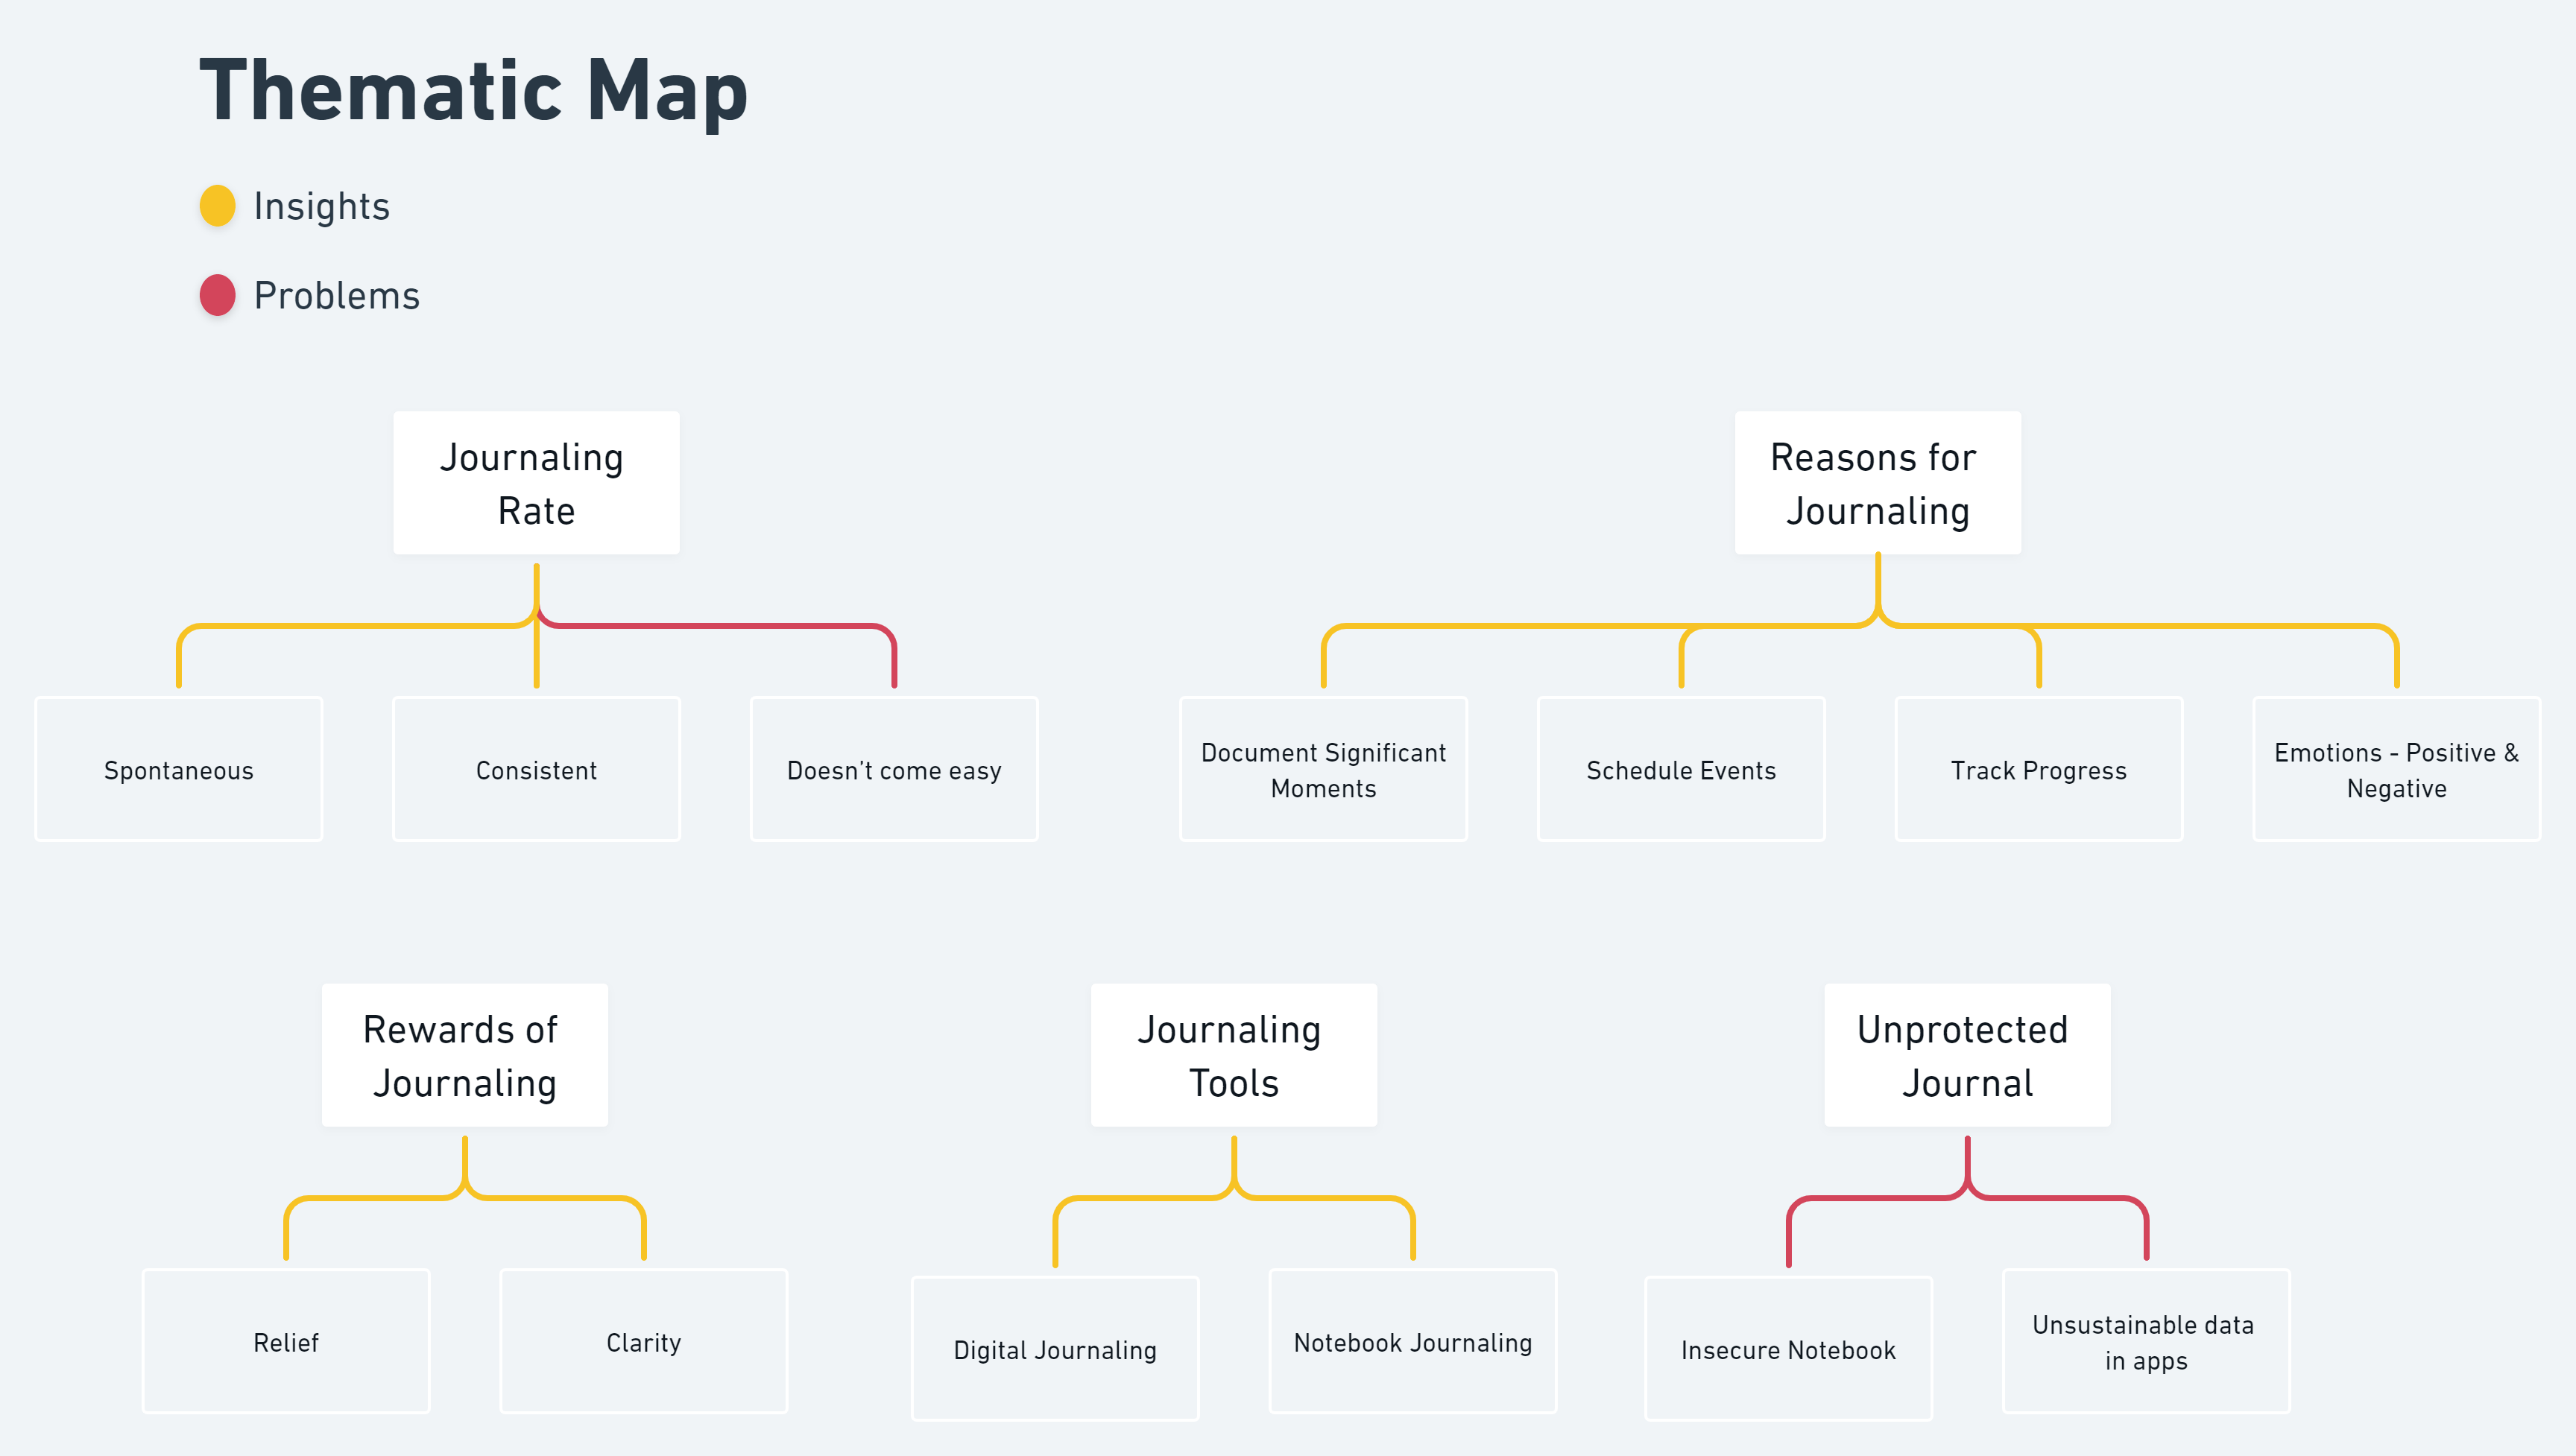Click the Rewards of Journaling box
This screenshot has width=2576, height=1456.
pos(465,1055)
